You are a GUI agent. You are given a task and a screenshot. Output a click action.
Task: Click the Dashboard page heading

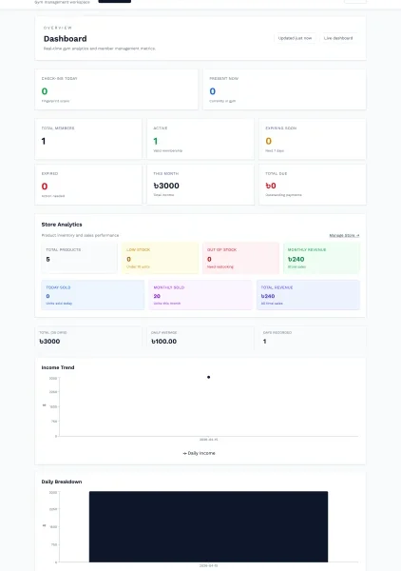pyautogui.click(x=65, y=39)
